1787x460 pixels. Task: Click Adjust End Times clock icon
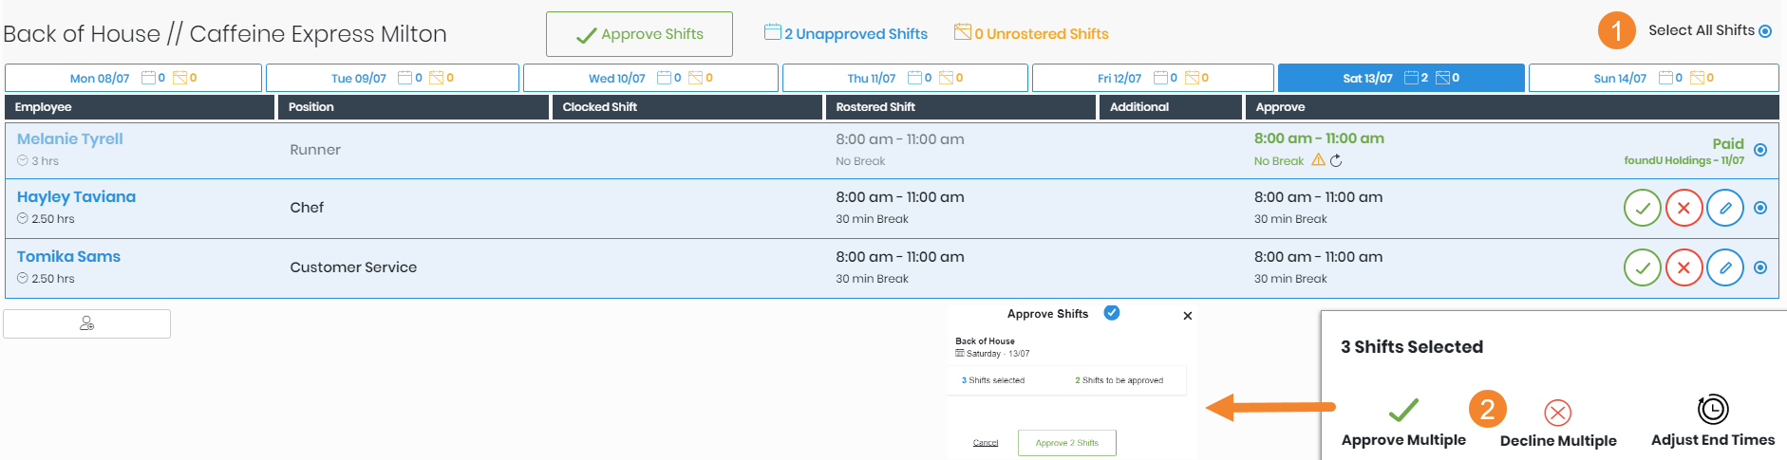[x=1712, y=410]
